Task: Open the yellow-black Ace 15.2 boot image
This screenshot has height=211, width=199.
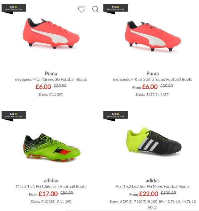Action: coord(154,142)
